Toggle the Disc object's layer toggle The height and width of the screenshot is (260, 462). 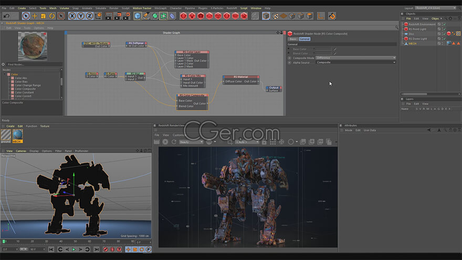pos(439,34)
